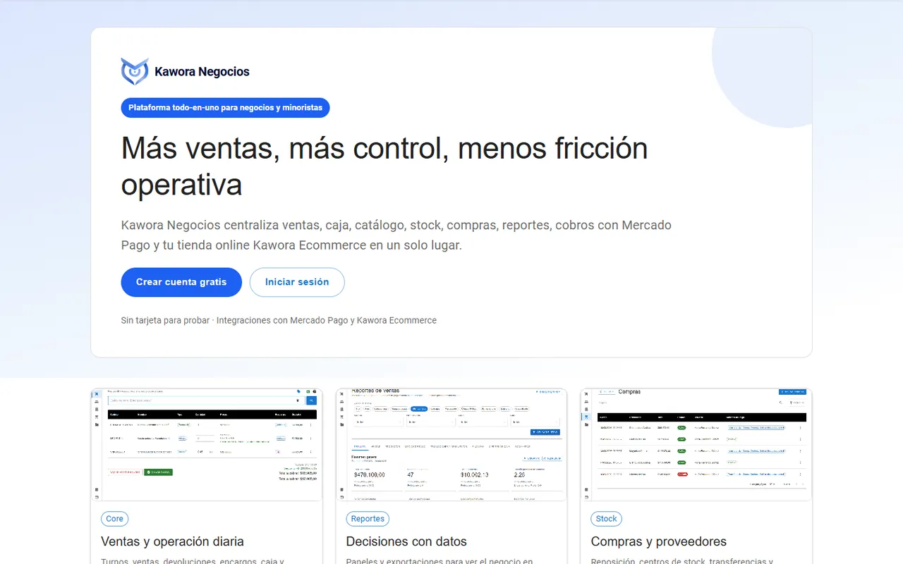Click the "Crear cuenta gratis" button

pyautogui.click(x=181, y=282)
